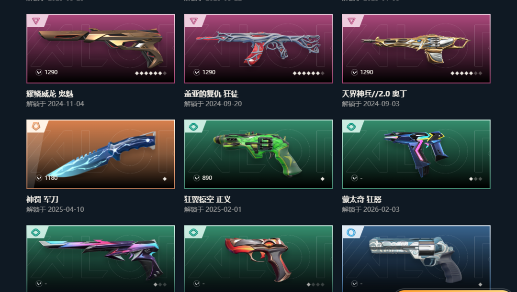Click the 神罚 军刀 title text

coord(42,199)
